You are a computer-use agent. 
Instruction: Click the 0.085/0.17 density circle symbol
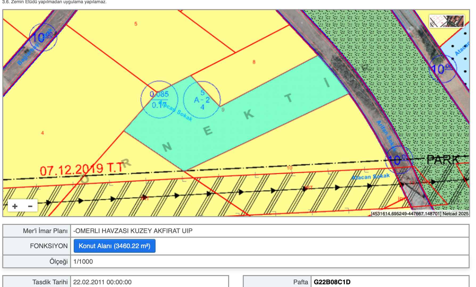[x=159, y=99]
